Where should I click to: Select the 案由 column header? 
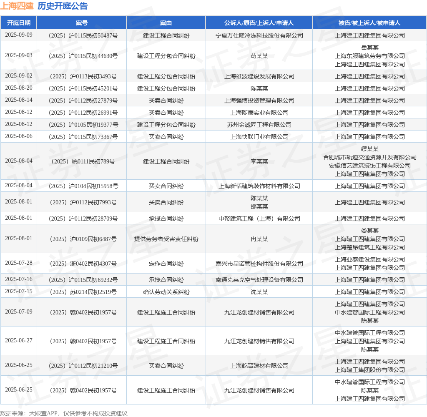click(x=166, y=23)
